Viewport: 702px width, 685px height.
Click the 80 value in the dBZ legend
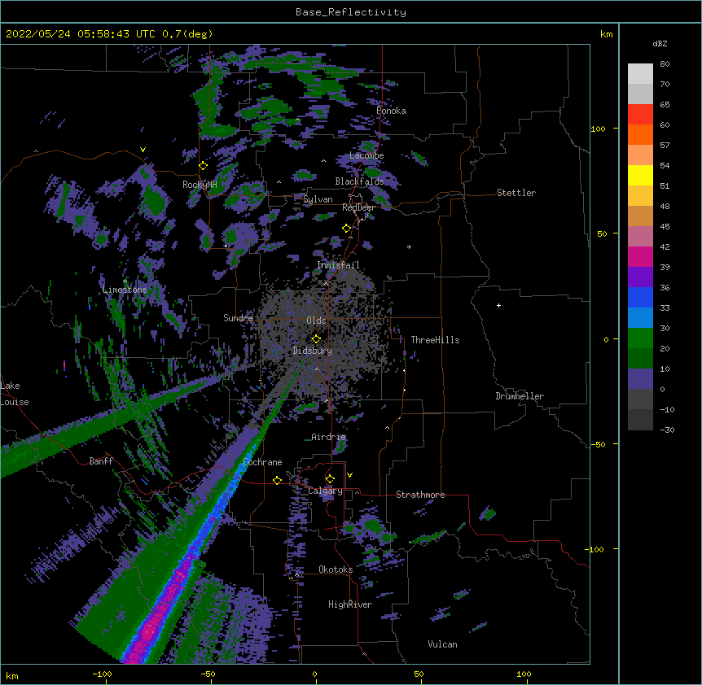pos(665,64)
